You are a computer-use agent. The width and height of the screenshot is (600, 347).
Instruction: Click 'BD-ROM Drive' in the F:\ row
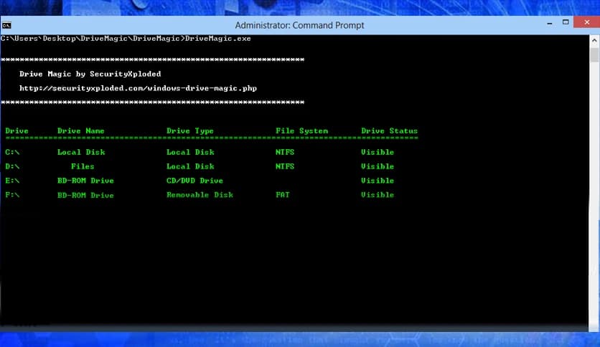(85, 195)
